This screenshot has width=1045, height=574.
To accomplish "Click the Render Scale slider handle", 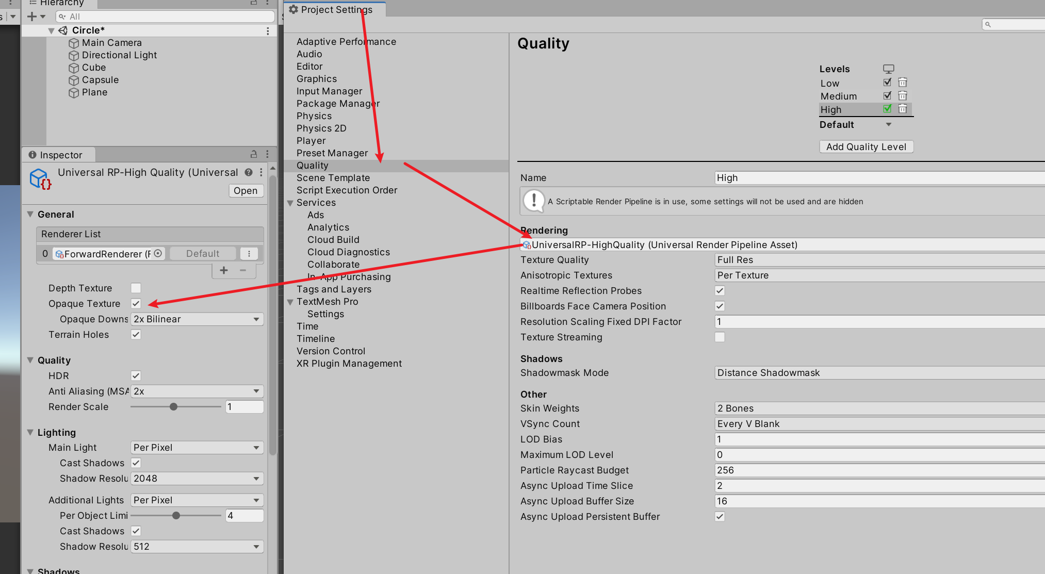I will tap(174, 407).
